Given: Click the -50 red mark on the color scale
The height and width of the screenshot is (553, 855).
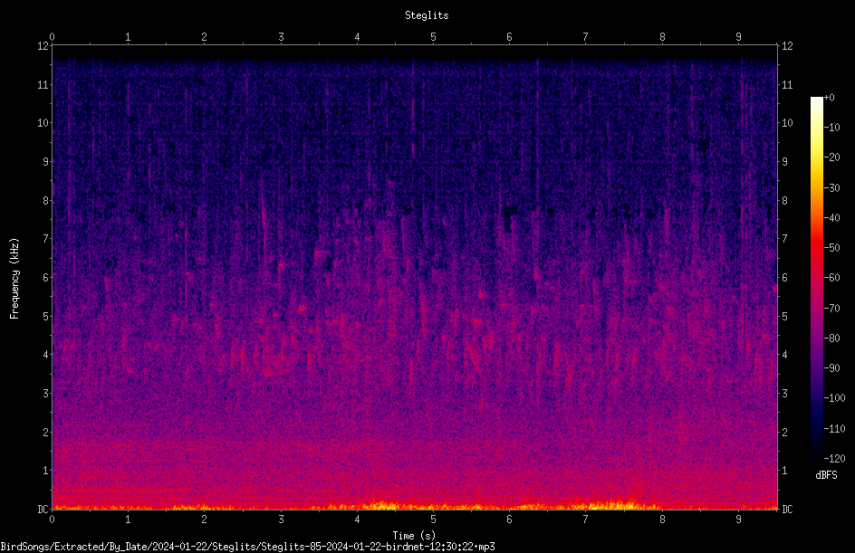Looking at the screenshot, I should 831,247.
